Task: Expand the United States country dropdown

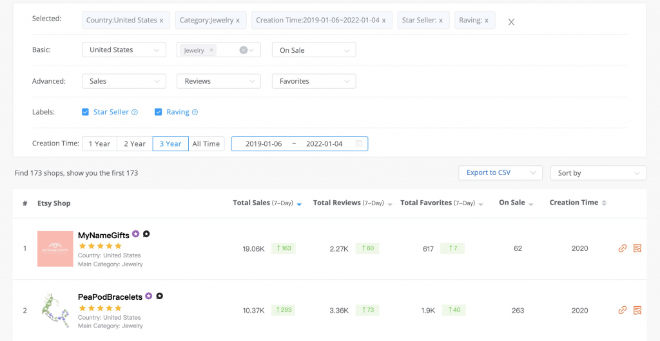Action: pos(124,50)
